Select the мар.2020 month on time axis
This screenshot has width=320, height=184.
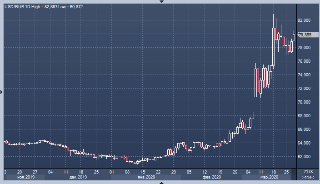coord(270,177)
